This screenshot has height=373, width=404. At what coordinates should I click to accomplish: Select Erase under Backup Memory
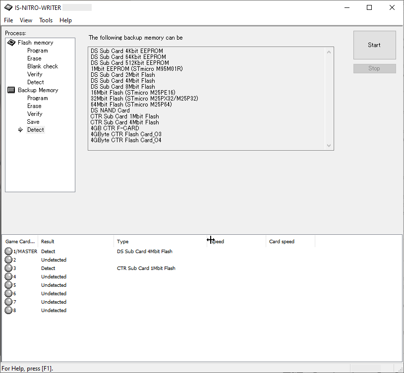click(34, 106)
